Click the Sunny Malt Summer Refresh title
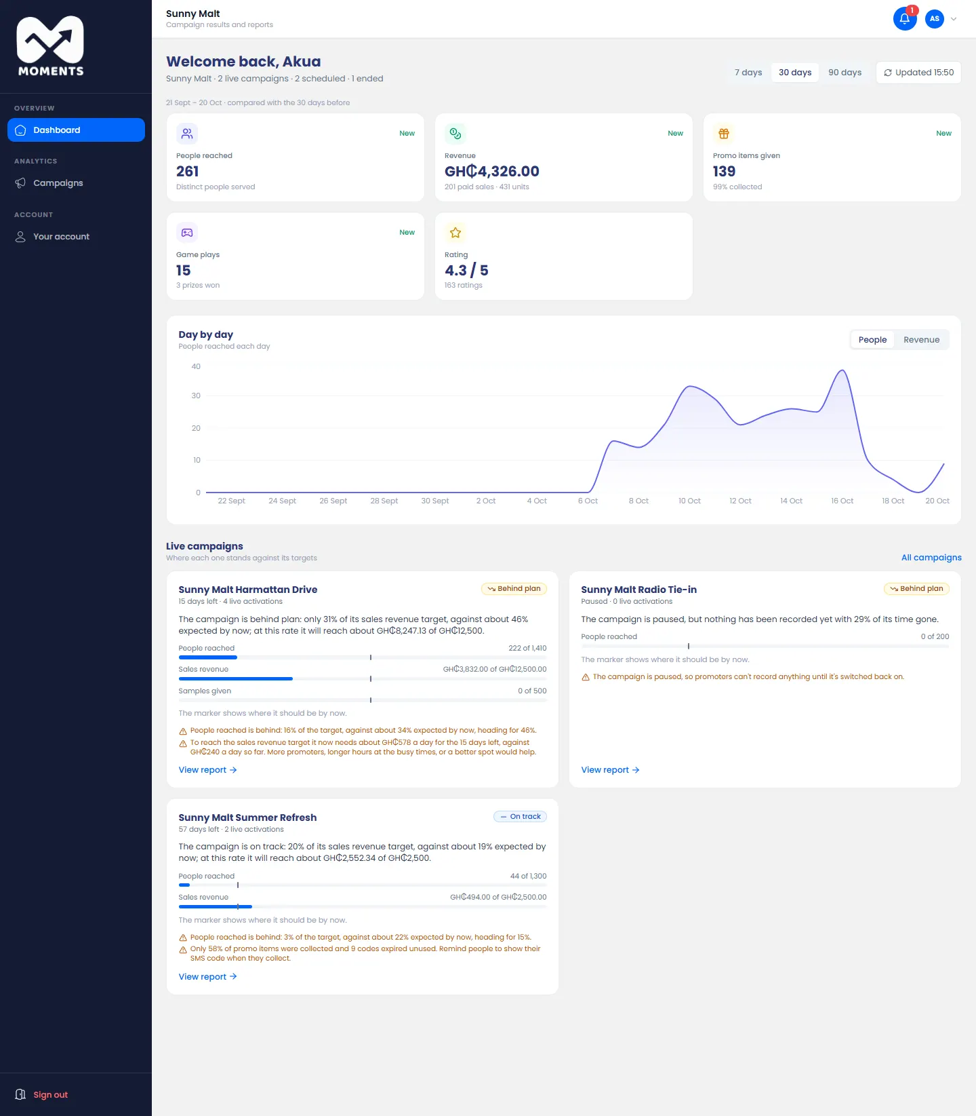 (x=247, y=817)
